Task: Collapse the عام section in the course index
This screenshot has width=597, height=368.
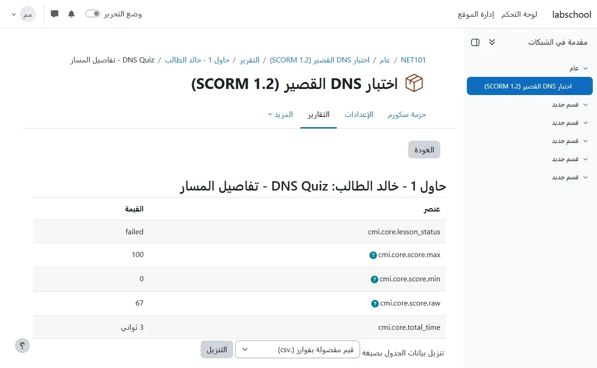Action: [585, 68]
